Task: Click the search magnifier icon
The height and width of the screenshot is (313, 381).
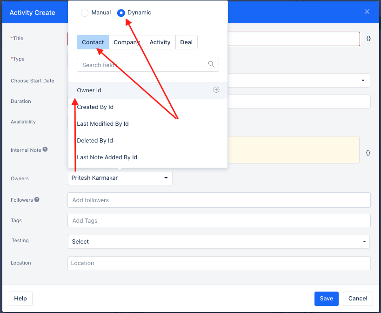Action: (x=211, y=64)
